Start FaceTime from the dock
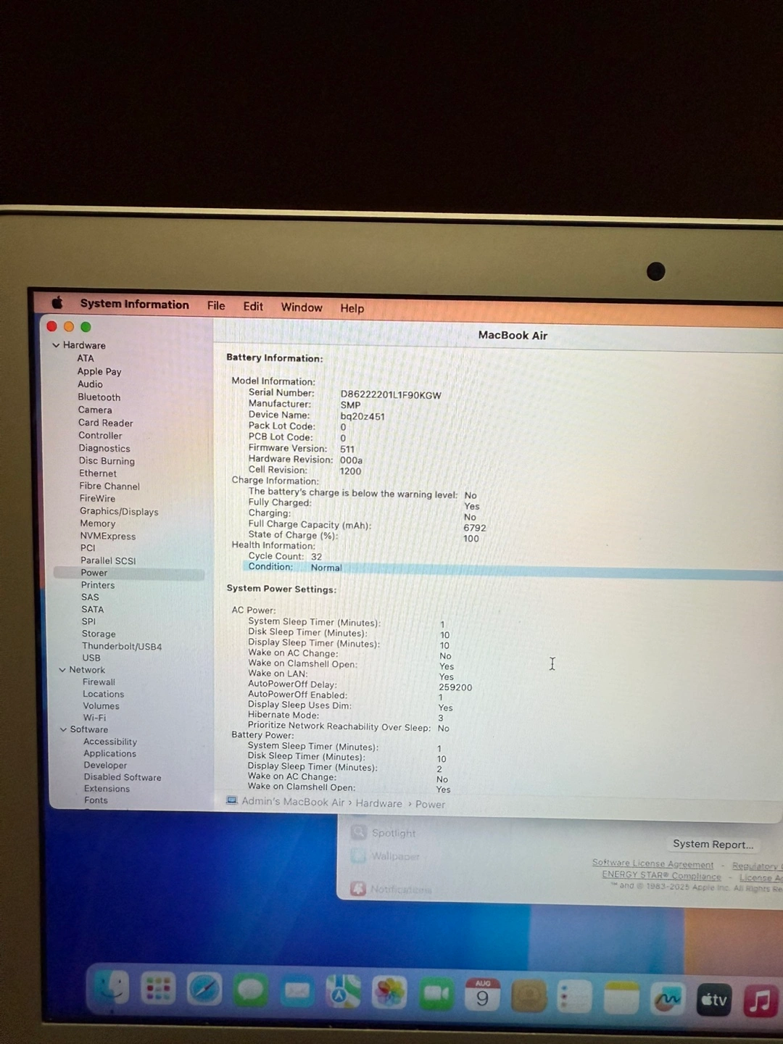 436,993
